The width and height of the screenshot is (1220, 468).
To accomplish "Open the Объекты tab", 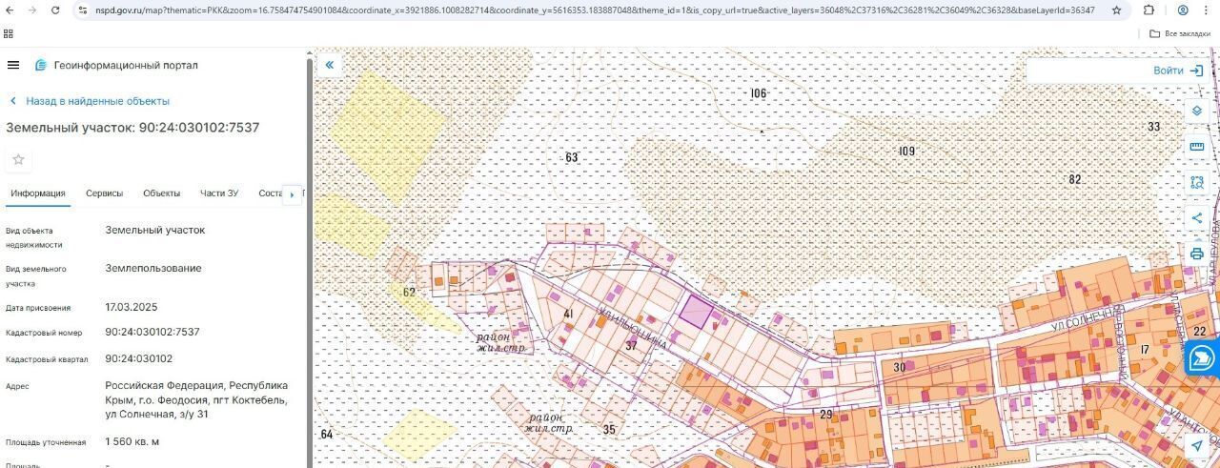I will click(162, 193).
